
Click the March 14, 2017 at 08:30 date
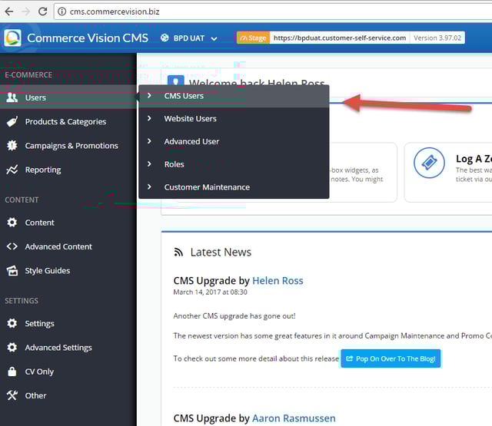point(210,292)
